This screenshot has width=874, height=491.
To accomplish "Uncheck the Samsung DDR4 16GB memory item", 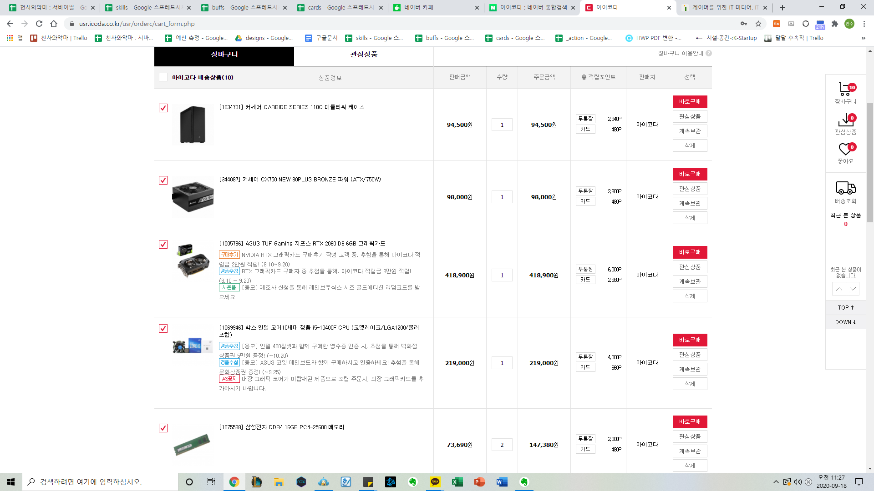I will [x=163, y=428].
